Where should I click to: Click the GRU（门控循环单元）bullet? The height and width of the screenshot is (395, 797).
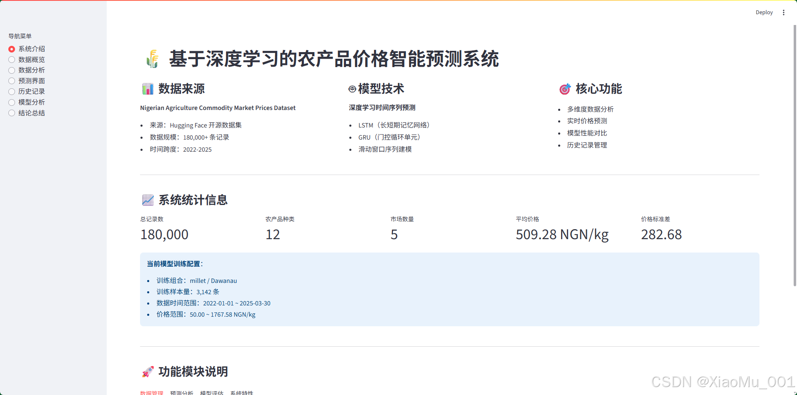pyautogui.click(x=391, y=137)
